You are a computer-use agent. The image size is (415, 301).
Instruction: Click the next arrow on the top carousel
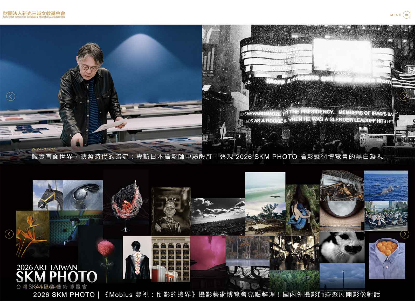(x=404, y=96)
